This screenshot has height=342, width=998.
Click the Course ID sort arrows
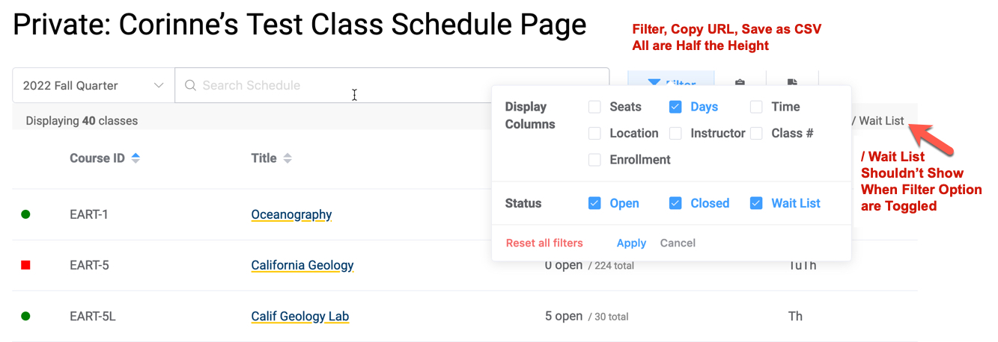[136, 158]
